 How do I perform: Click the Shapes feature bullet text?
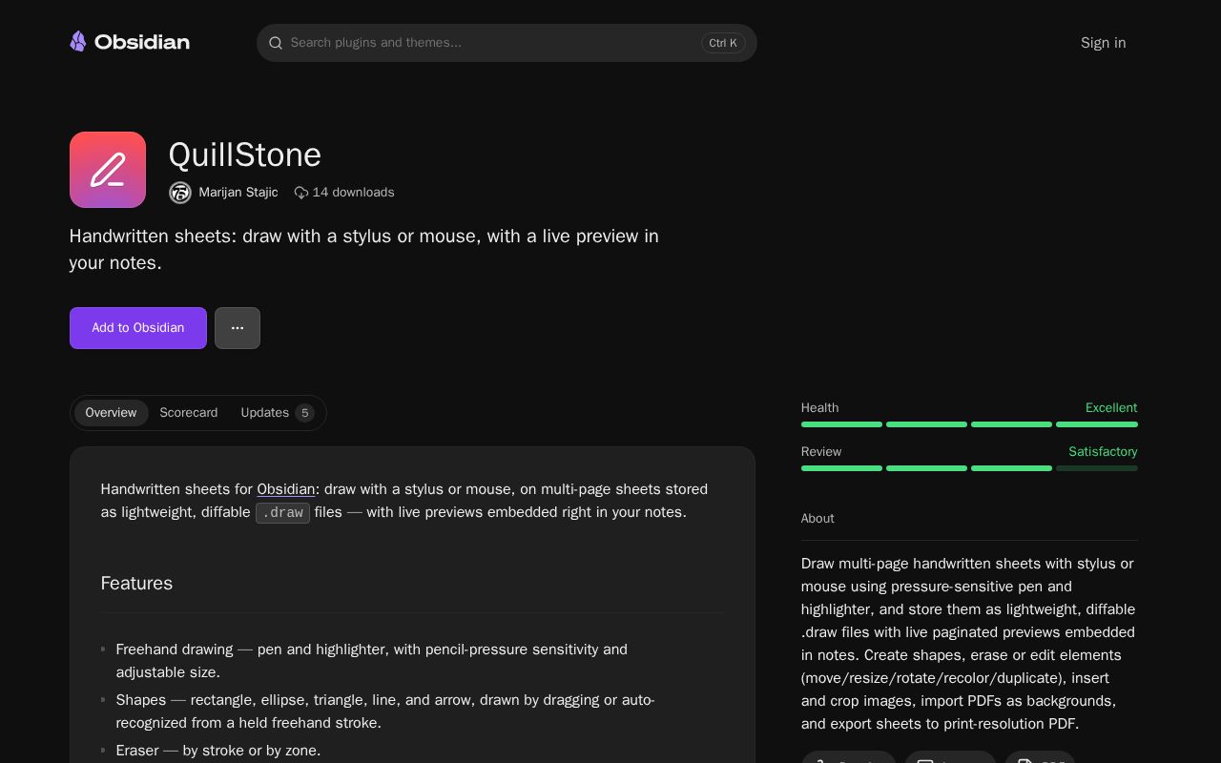pos(385,711)
